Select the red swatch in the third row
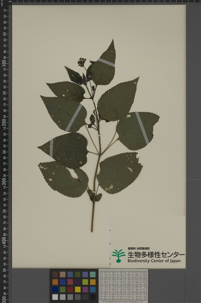Viewport: 201px width, 303px height. [70, 289]
